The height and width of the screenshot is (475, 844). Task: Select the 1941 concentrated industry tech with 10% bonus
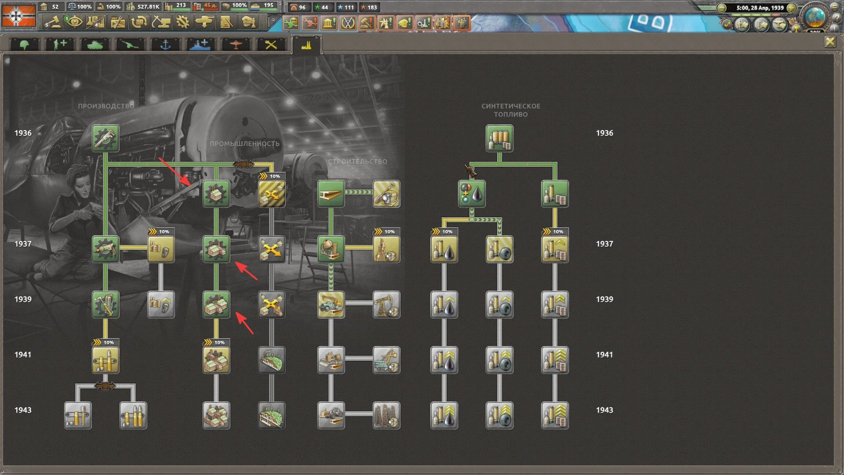click(216, 360)
